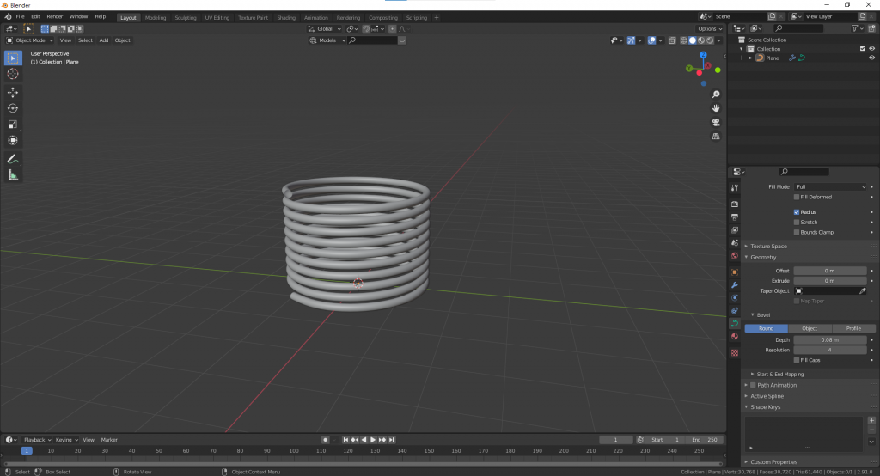Select the Rotate tool
The height and width of the screenshot is (476, 880).
pyautogui.click(x=13, y=108)
